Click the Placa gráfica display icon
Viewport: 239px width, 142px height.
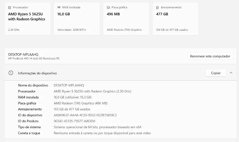[108, 7]
